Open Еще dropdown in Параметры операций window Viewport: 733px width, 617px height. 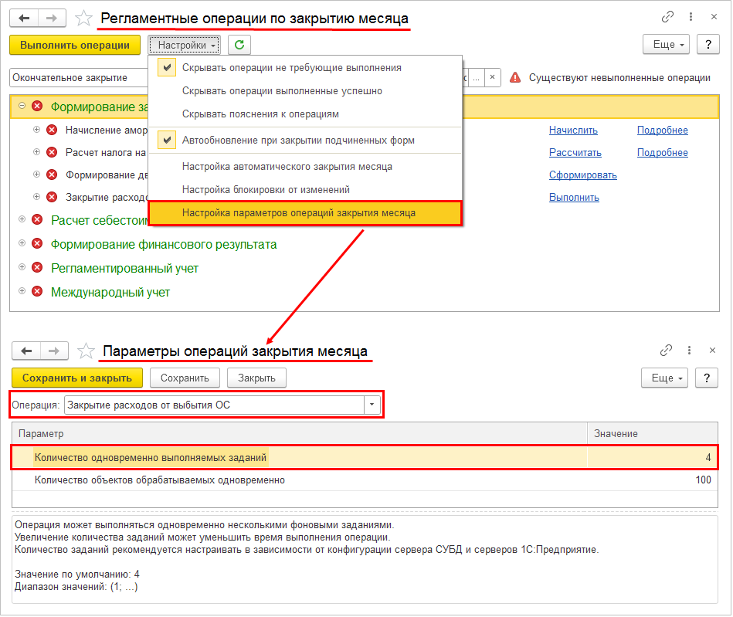pyautogui.click(x=665, y=378)
